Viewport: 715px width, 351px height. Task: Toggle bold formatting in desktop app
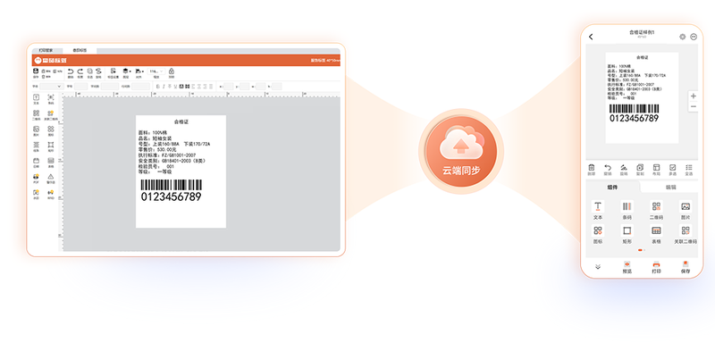(158, 86)
